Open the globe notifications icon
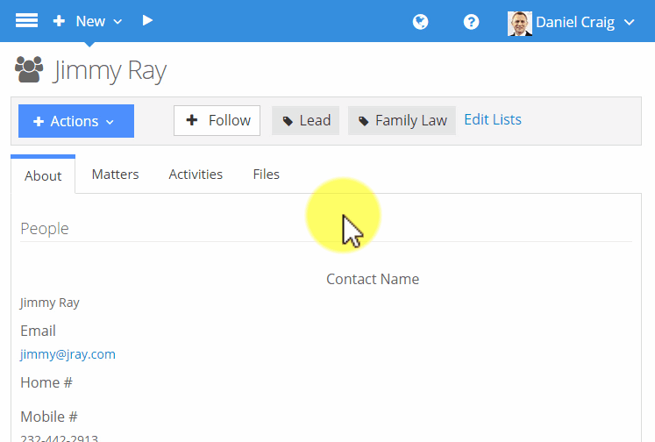This screenshot has height=442, width=655. tap(420, 22)
